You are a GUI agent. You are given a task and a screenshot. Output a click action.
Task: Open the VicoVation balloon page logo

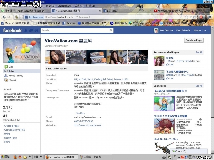[22, 50]
